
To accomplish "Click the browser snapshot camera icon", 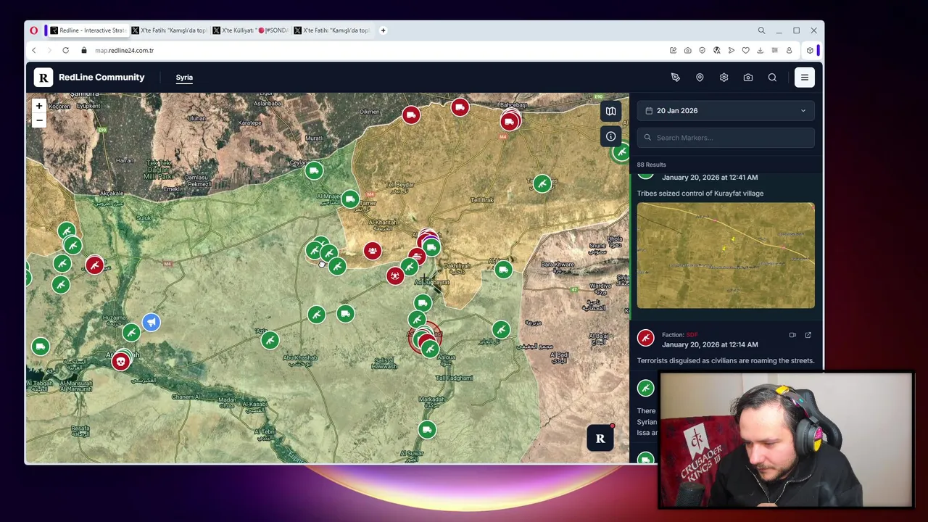I will [687, 51].
